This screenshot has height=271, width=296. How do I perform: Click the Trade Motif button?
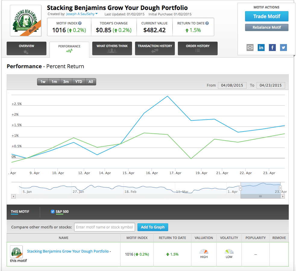coord(266,16)
